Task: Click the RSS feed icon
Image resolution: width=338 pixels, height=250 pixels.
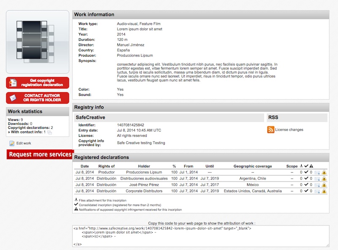Action: (271, 130)
